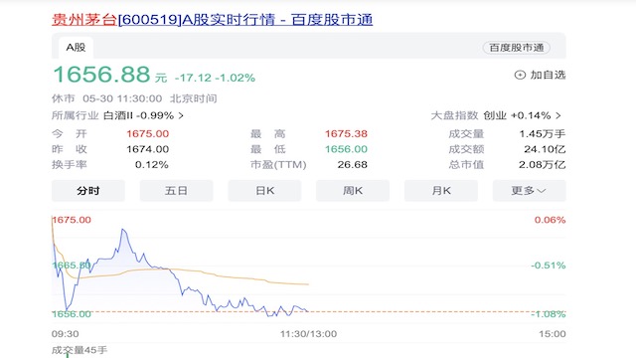
Task: Click the 今开 value 1675.00
Action: click(x=148, y=134)
